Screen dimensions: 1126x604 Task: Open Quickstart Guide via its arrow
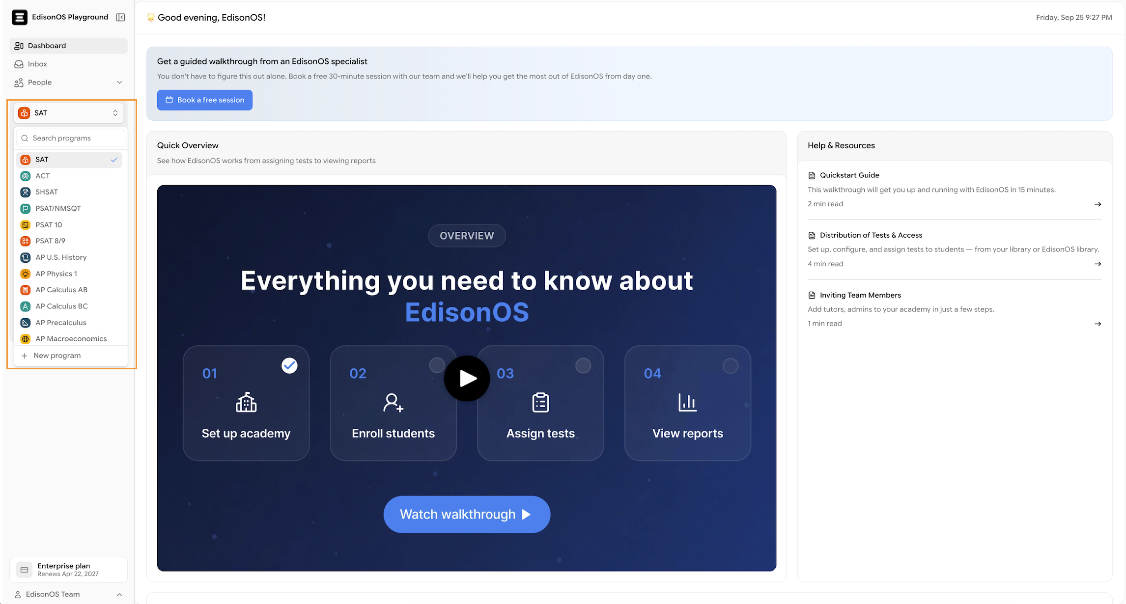(1098, 204)
